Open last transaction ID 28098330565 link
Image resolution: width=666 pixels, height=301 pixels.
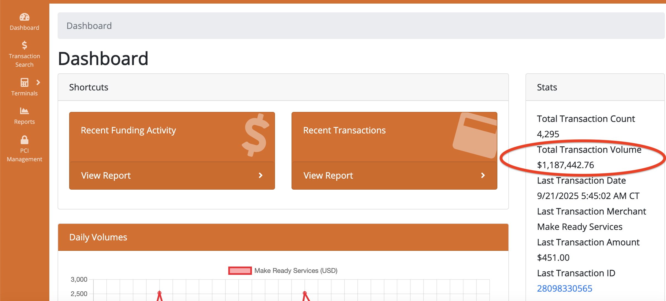pos(564,288)
